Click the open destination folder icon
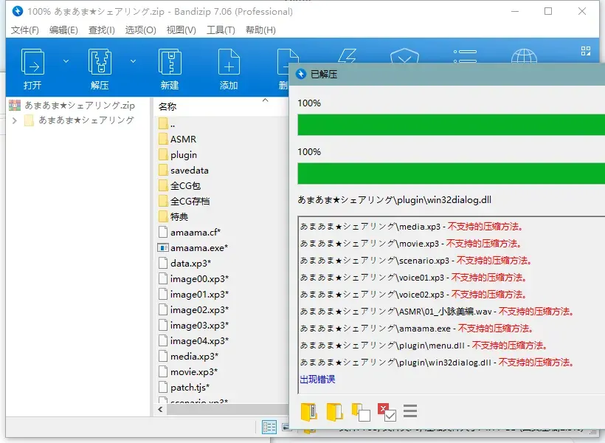 (x=334, y=412)
